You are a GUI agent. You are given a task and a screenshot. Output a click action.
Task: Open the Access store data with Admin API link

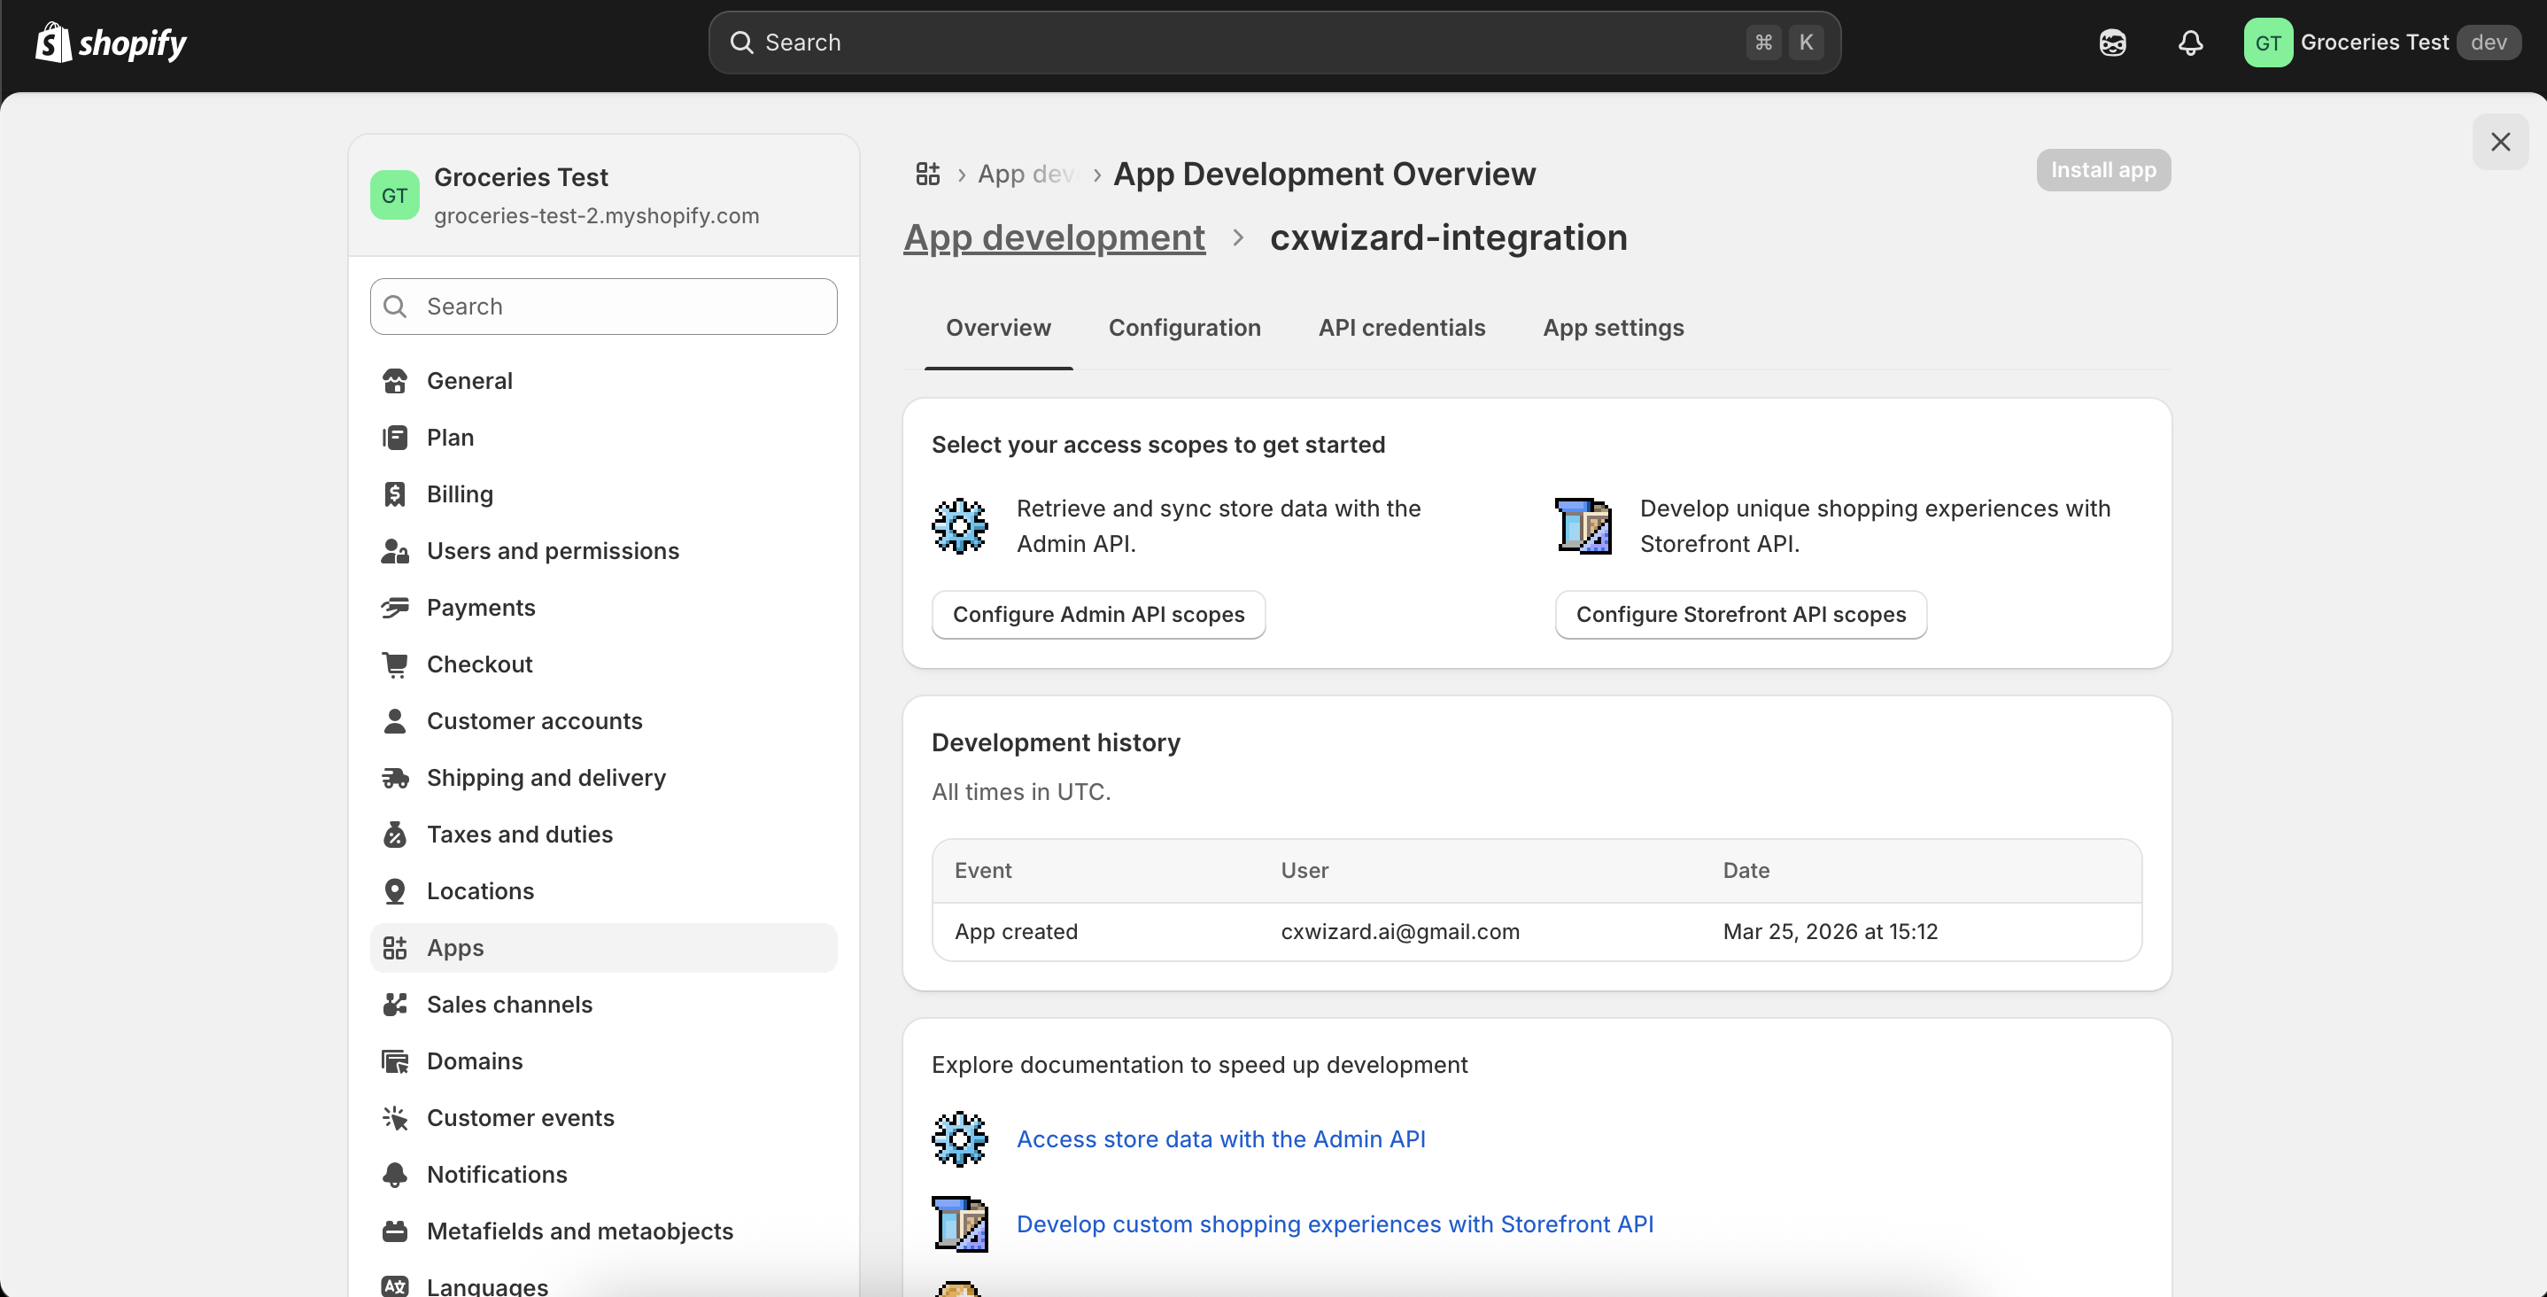[1221, 1139]
